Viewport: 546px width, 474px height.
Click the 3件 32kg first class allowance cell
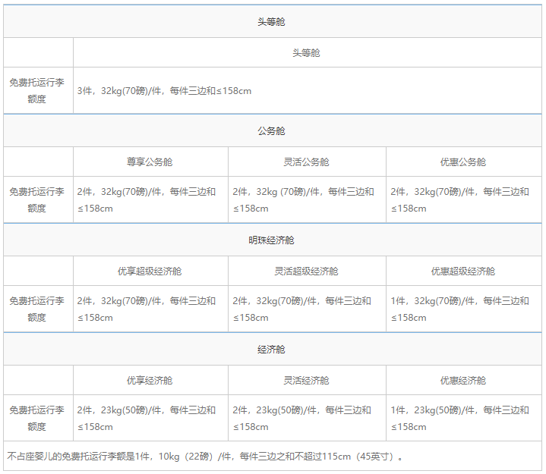pos(307,91)
